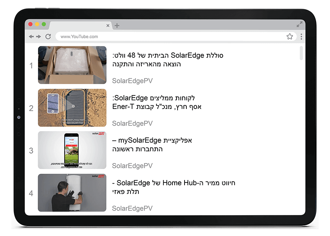Visit SolarEdgePV channel under video 3
Image resolution: width=330 pixels, height=236 pixels.
132,166
